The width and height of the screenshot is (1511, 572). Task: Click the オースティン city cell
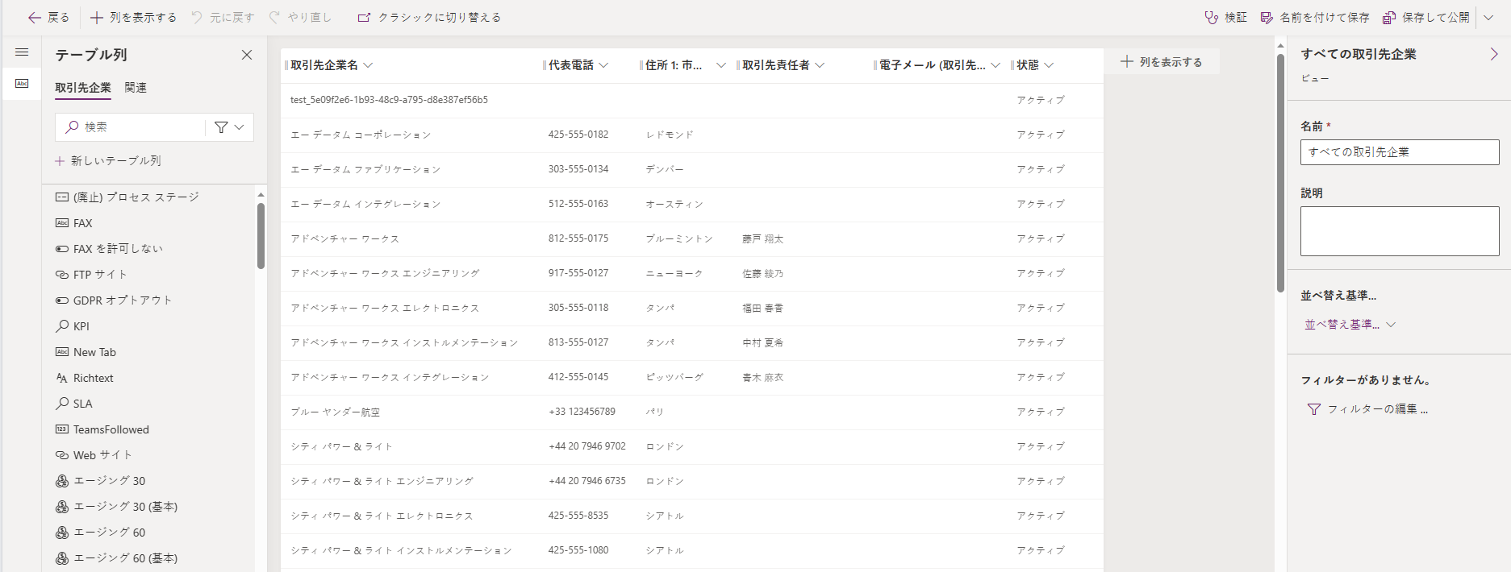(674, 204)
